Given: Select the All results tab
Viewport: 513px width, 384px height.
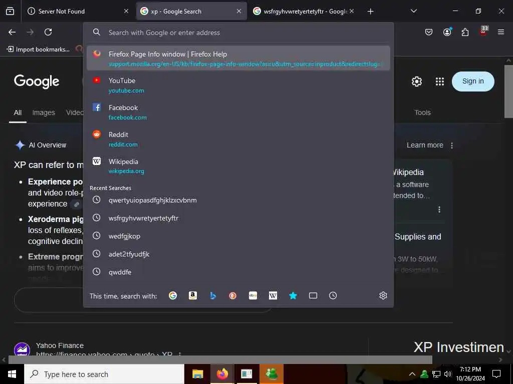Looking at the screenshot, I should [18, 112].
